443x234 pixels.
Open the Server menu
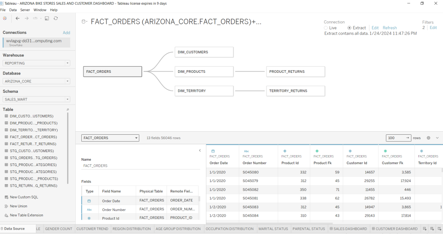pyautogui.click(x=25, y=10)
